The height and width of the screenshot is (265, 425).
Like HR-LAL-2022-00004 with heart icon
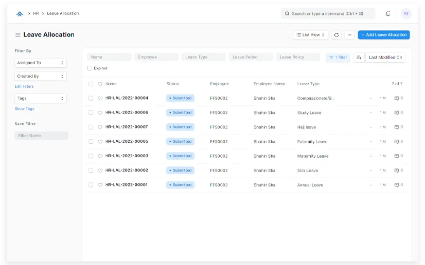[x=100, y=98]
